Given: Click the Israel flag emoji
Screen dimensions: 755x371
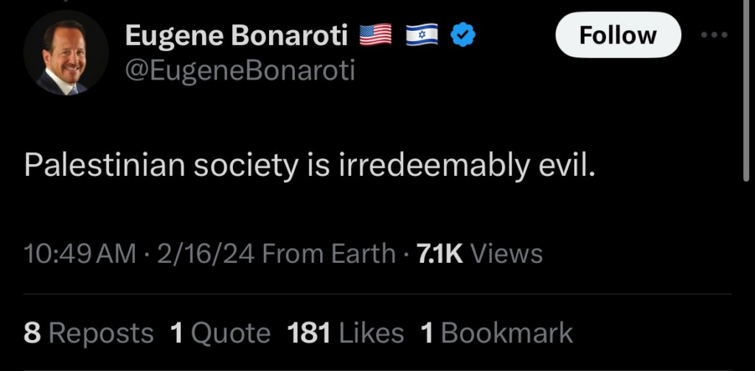Looking at the screenshot, I should tap(422, 35).
